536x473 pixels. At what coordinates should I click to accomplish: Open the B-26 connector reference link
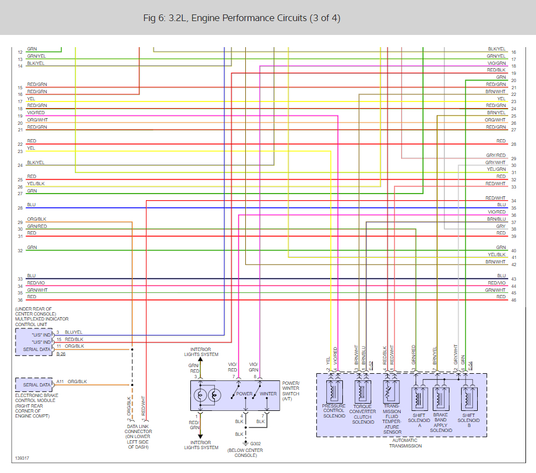click(x=61, y=354)
